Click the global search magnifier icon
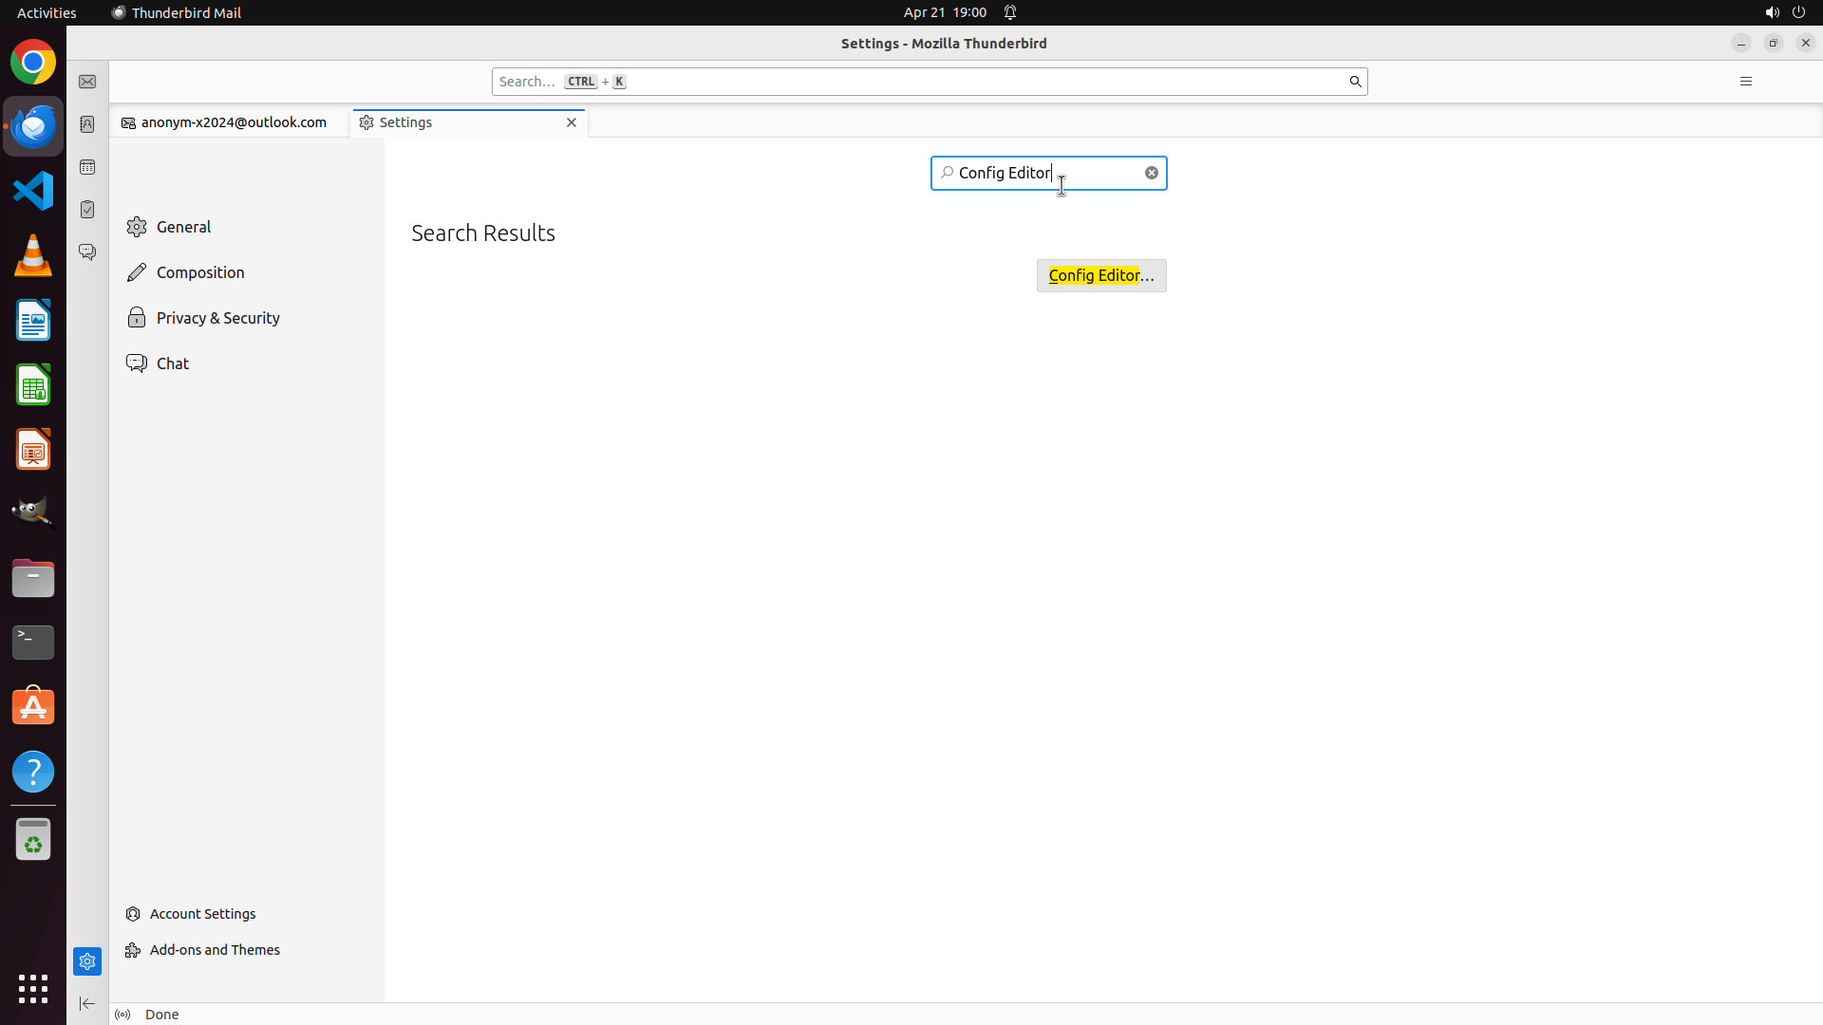 pos(1355,82)
